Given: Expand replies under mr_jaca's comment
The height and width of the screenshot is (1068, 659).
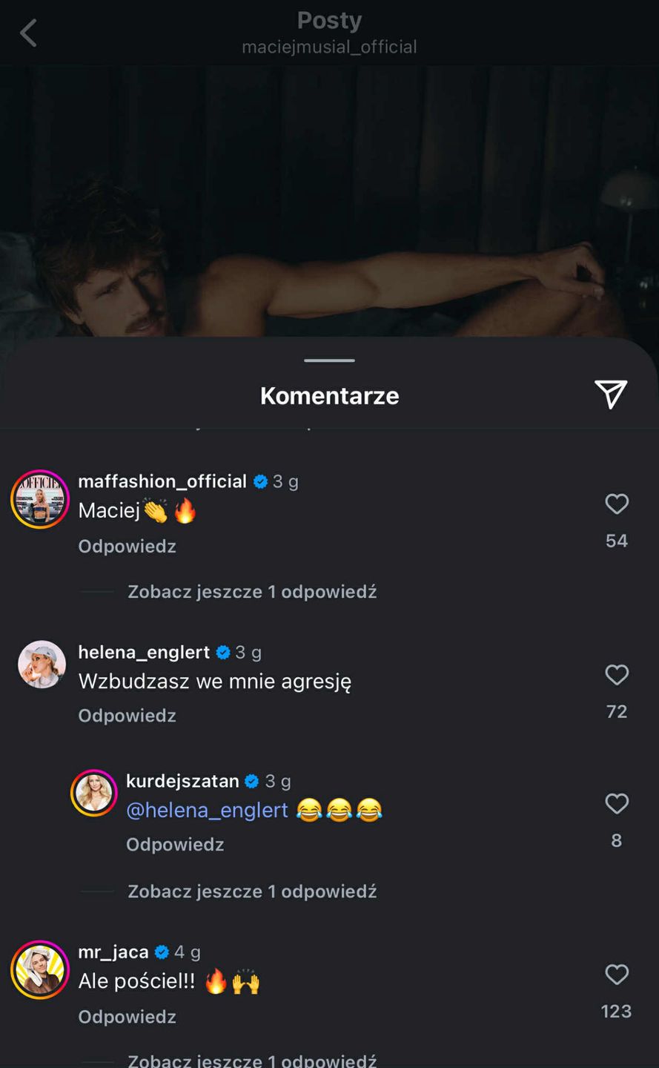Looking at the screenshot, I should point(252,1059).
